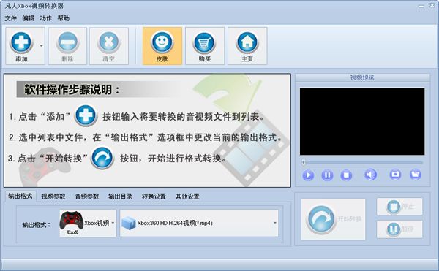Click the video preview seek slider
Image resolution: width=439 pixels, height=271 pixels.
pos(362,162)
